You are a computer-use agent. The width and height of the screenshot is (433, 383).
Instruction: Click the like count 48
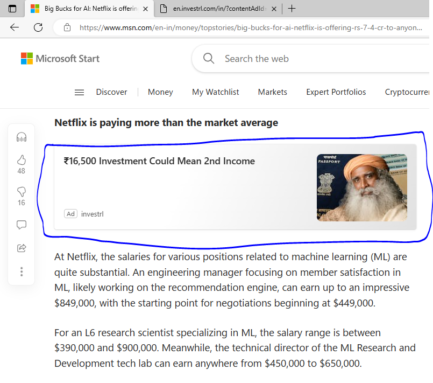point(22,171)
